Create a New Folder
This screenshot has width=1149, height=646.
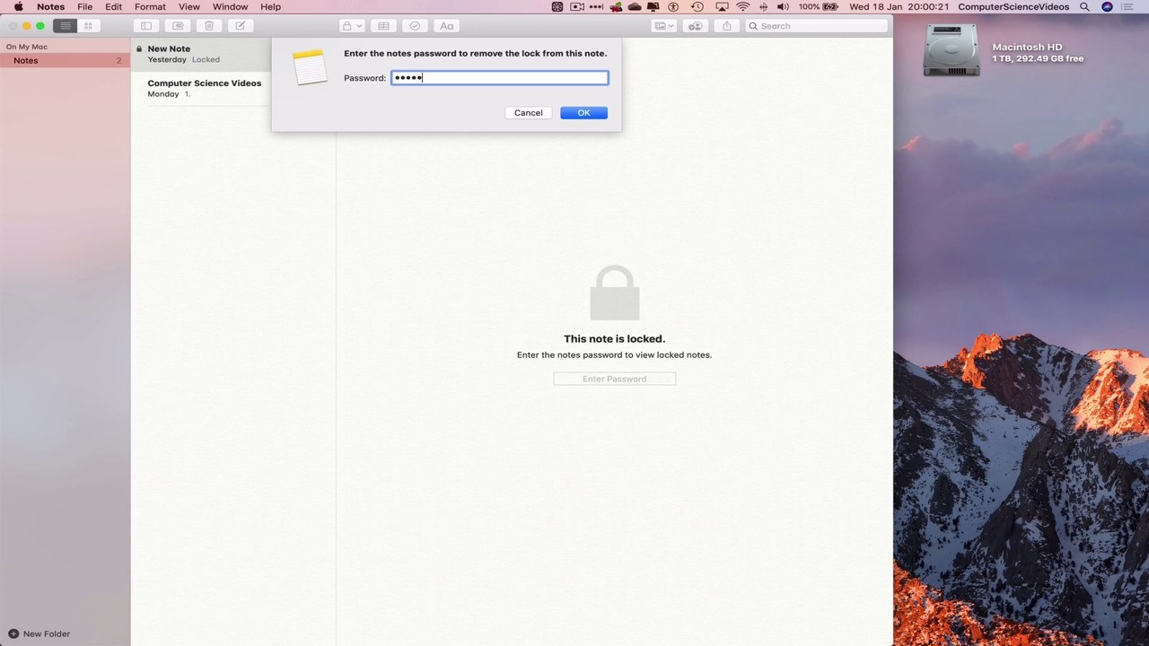click(x=39, y=633)
